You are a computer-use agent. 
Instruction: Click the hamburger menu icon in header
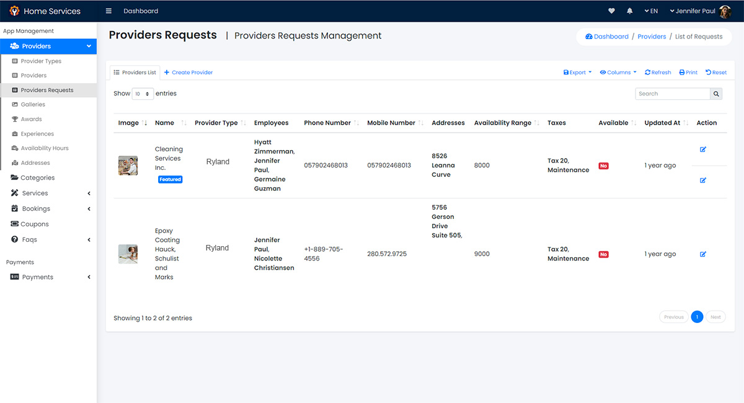click(108, 11)
